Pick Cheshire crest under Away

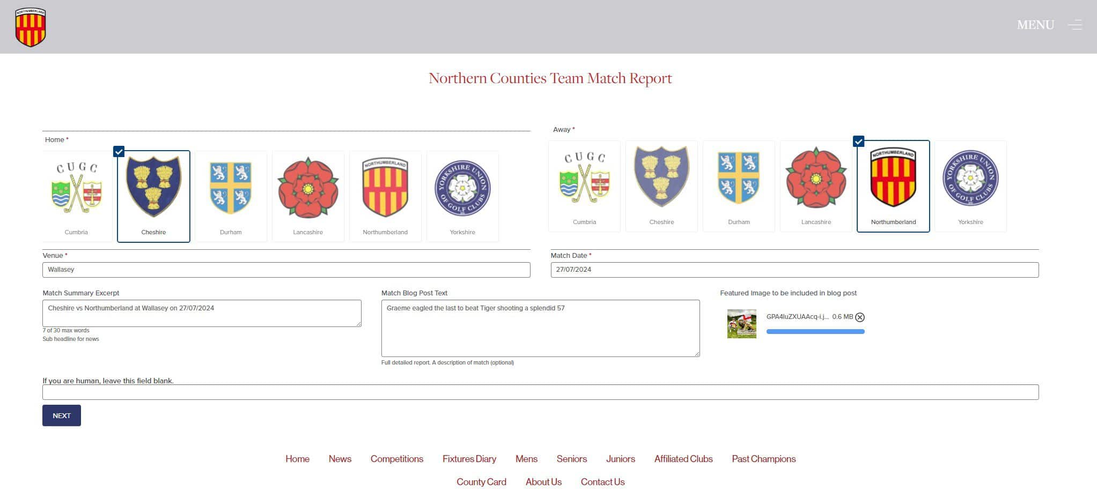[661, 186]
